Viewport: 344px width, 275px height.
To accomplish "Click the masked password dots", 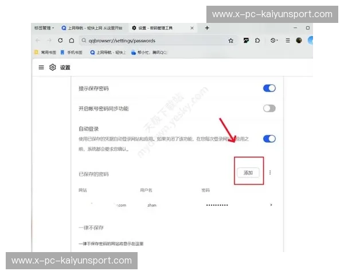I will pyautogui.click(x=217, y=205).
